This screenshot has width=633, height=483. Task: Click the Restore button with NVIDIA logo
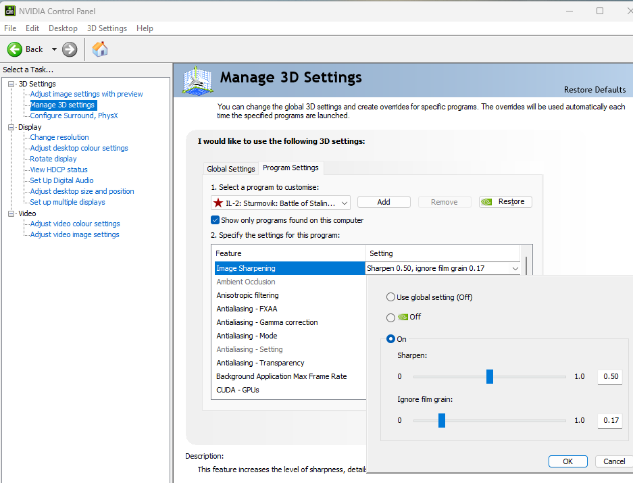505,202
